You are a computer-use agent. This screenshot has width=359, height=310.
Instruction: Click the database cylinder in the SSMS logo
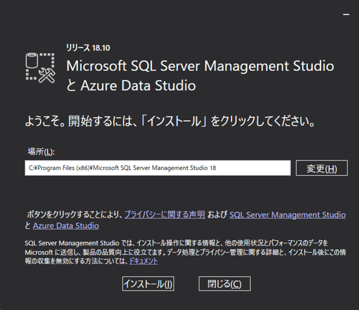31,60
